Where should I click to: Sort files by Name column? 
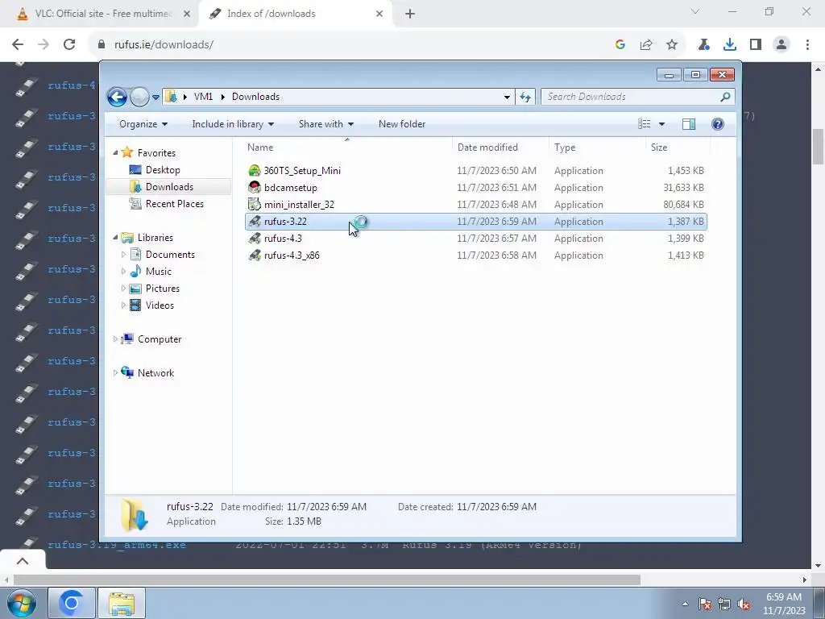tap(346, 147)
